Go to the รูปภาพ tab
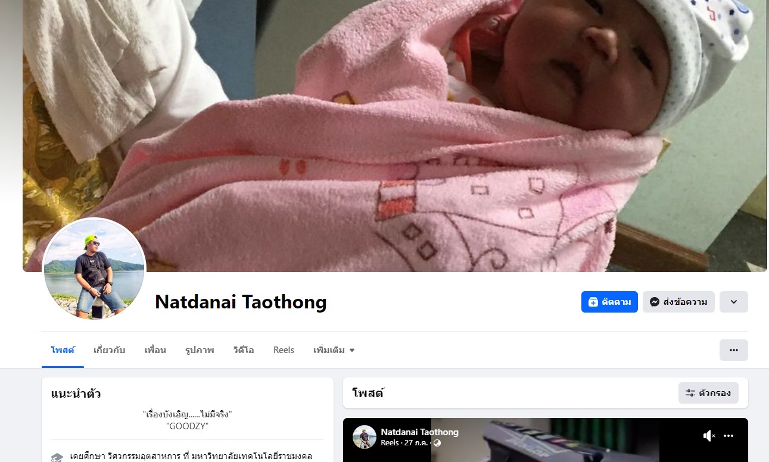The height and width of the screenshot is (462, 769). click(200, 350)
